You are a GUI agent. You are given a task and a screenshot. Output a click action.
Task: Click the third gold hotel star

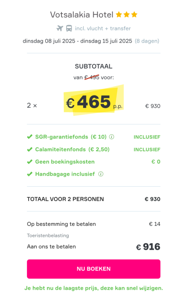pyautogui.click(x=134, y=14)
